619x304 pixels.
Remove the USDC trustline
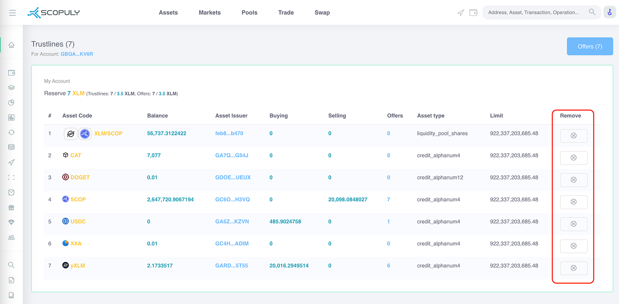573,224
